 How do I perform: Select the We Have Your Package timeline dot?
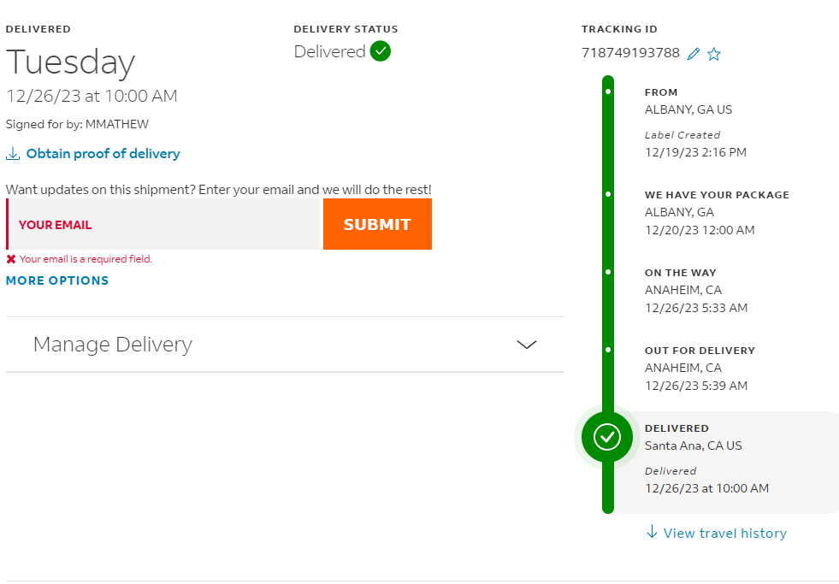(x=608, y=194)
